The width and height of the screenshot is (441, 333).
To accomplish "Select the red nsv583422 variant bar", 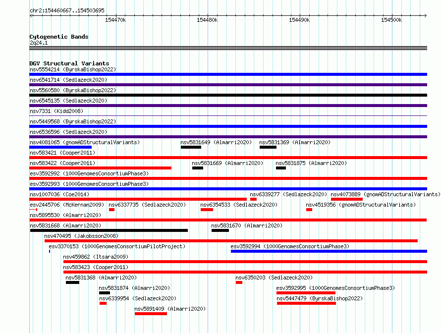I will [101, 168].
